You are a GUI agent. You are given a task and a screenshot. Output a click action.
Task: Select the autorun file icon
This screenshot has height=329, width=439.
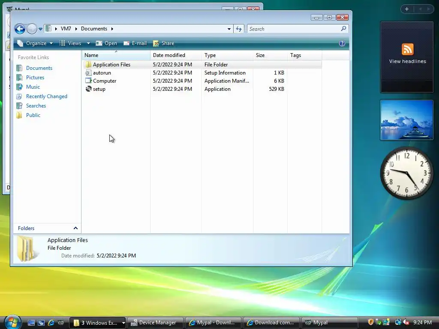click(88, 73)
